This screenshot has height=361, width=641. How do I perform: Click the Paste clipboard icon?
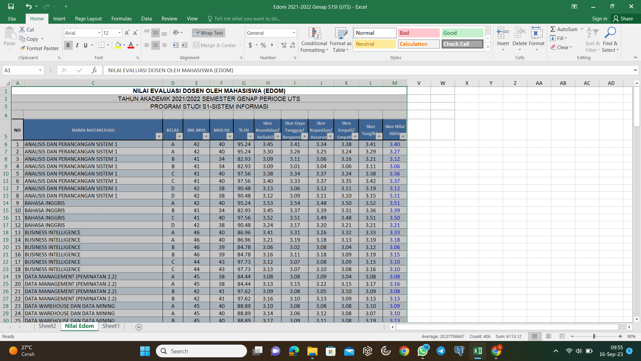tap(10, 33)
